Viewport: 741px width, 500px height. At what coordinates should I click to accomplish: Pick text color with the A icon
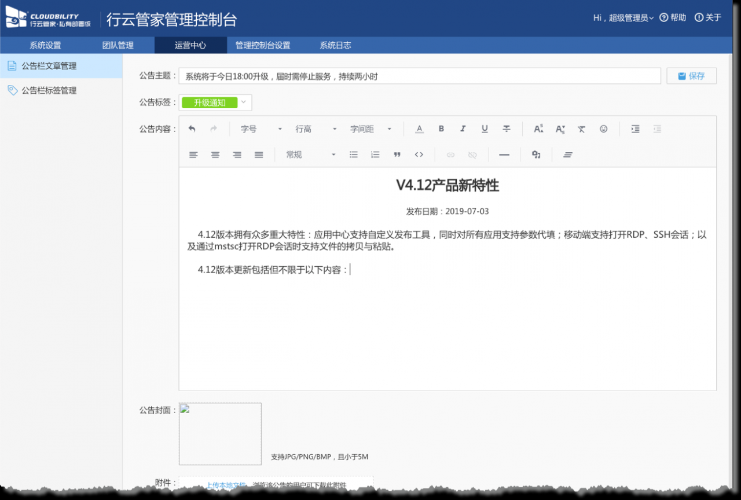[420, 129]
